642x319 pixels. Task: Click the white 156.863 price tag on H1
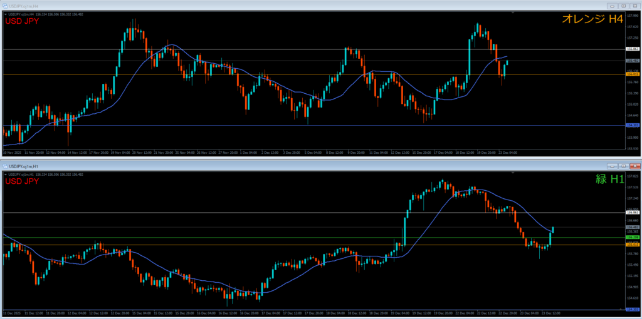point(632,213)
